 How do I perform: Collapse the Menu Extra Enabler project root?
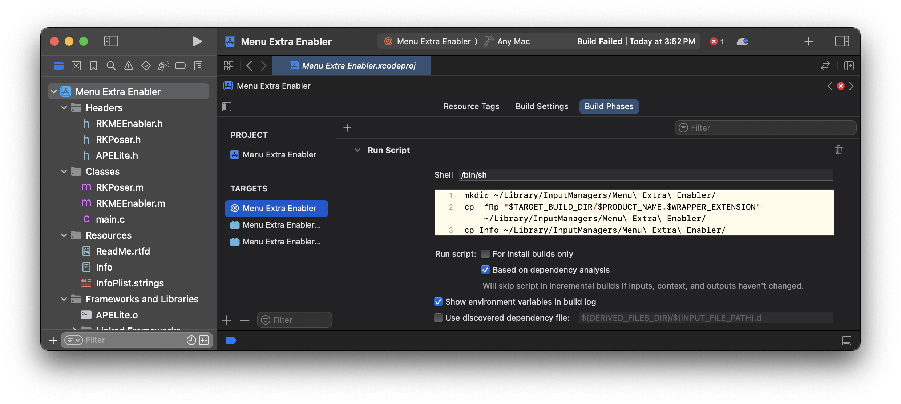coord(54,92)
